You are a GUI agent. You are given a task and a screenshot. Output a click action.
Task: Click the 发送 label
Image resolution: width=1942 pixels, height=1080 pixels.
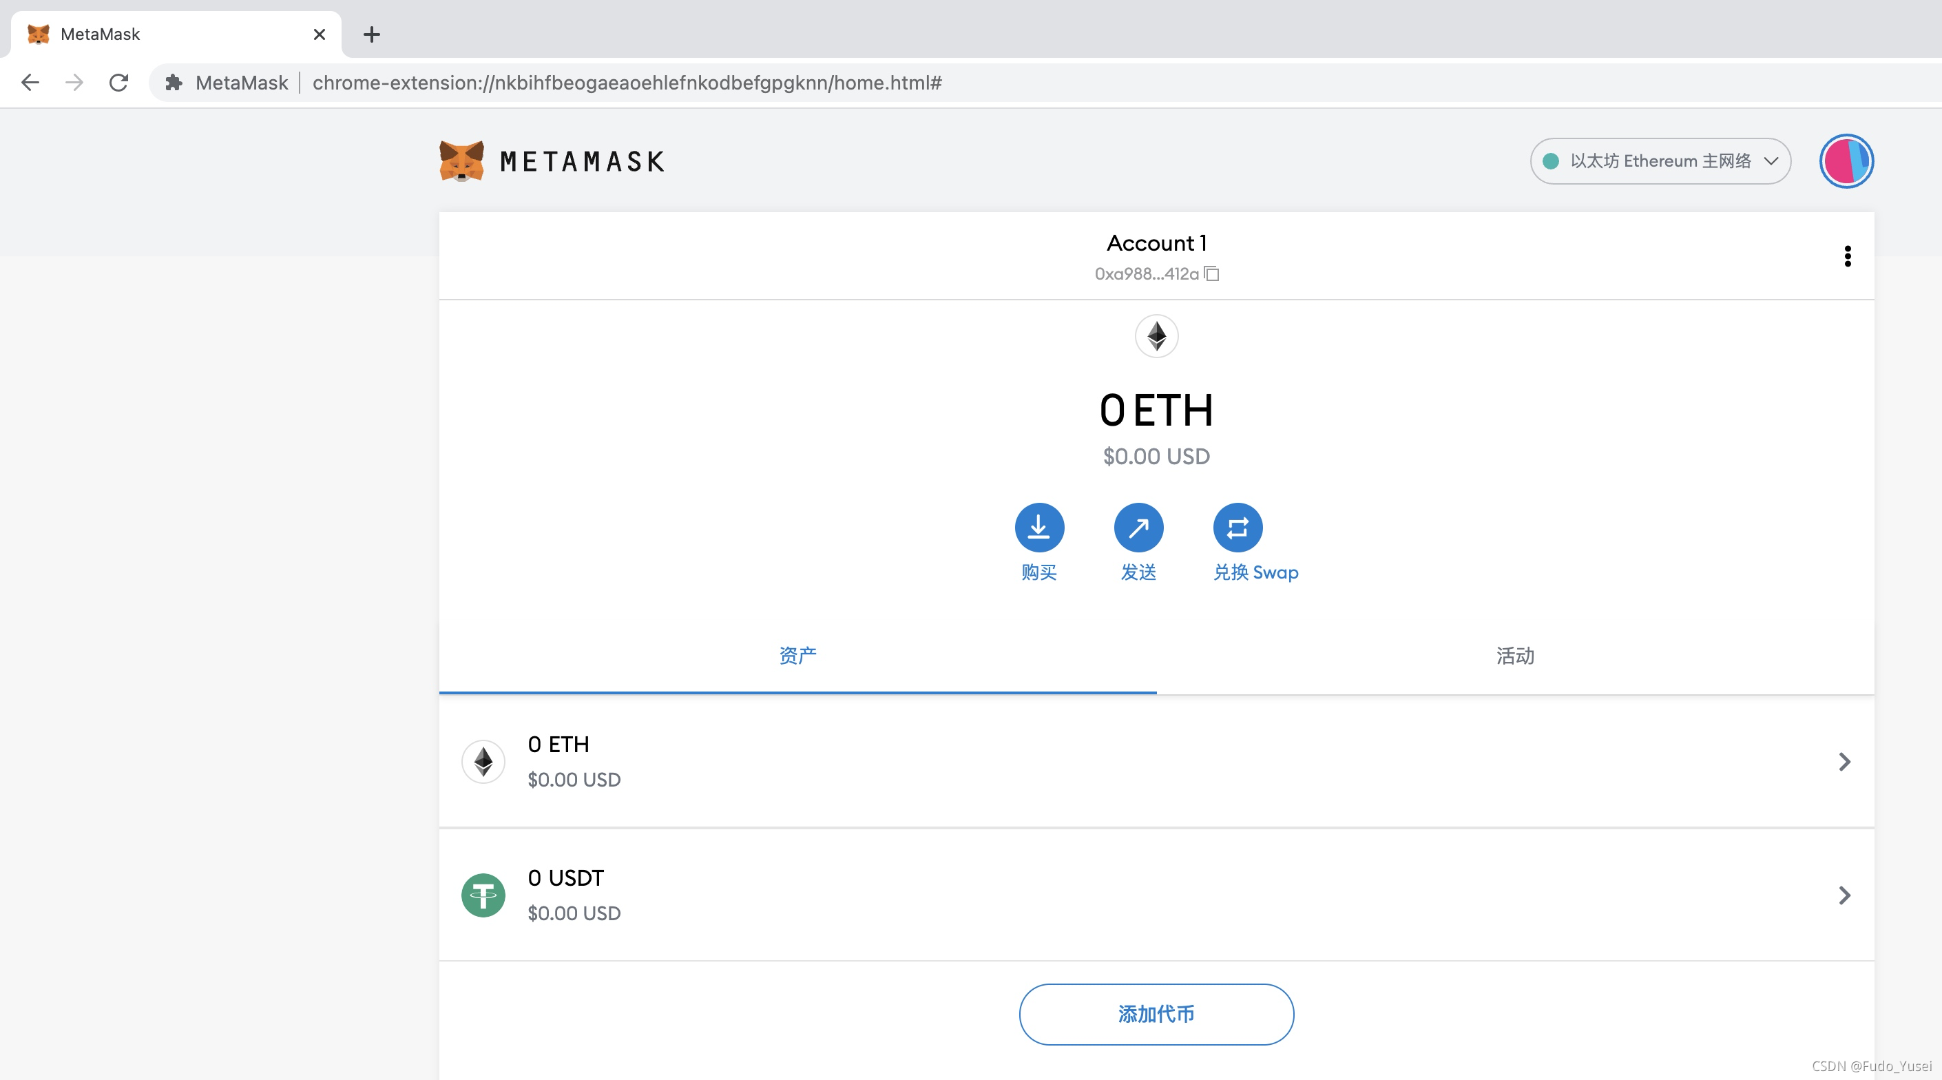(1138, 572)
